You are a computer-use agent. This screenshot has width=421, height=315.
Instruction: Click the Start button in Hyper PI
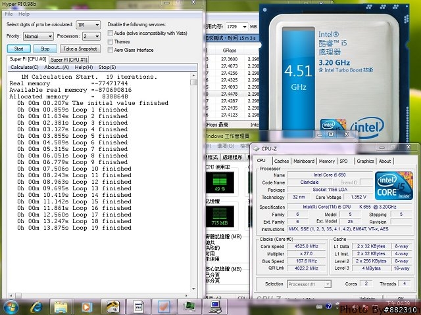click(x=18, y=49)
